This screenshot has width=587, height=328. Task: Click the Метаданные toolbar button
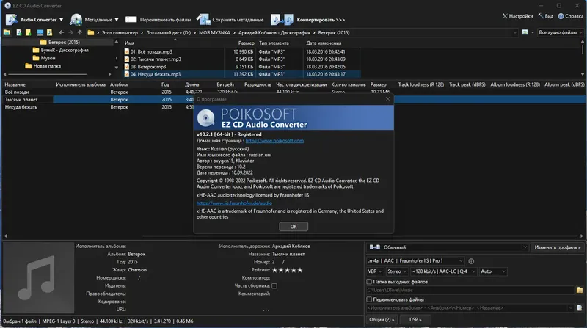(98, 18)
